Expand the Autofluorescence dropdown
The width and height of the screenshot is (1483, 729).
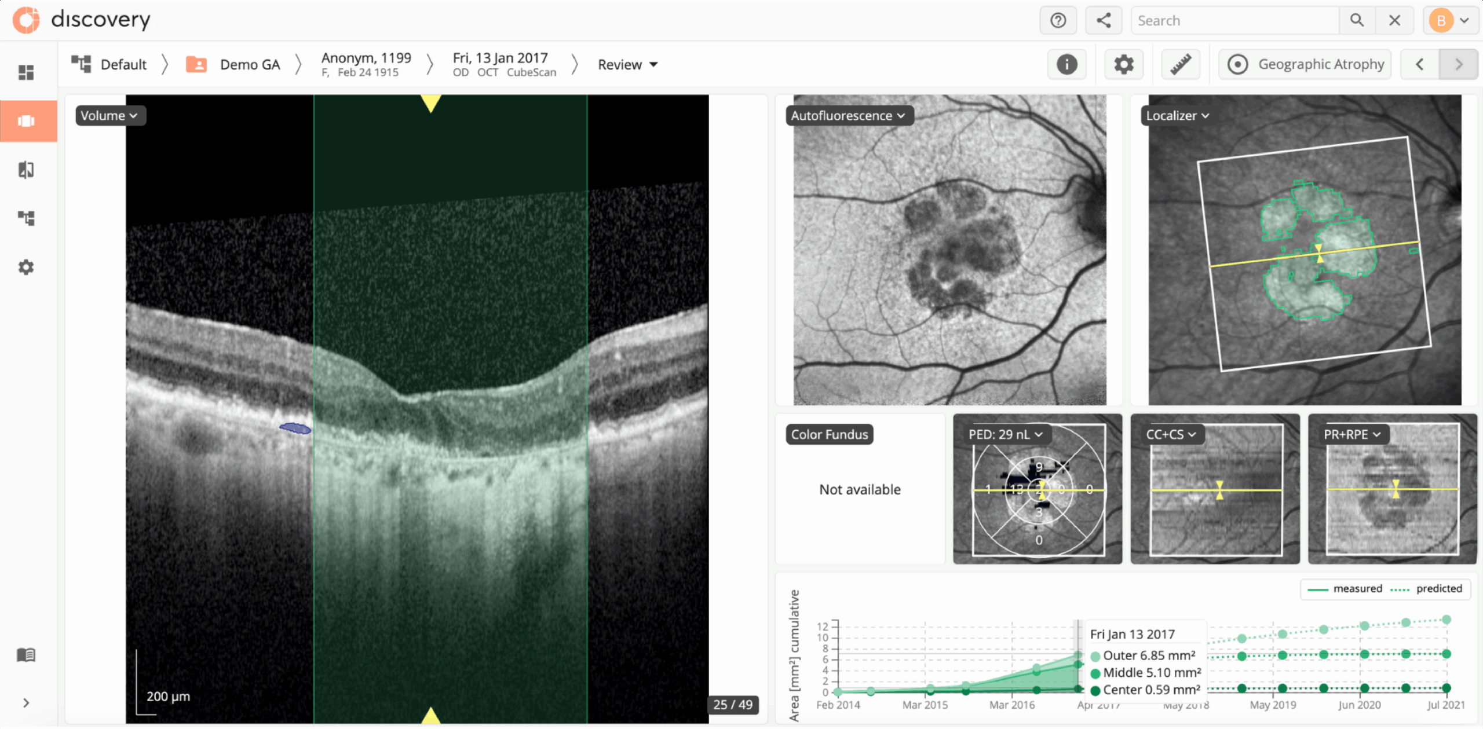click(848, 116)
